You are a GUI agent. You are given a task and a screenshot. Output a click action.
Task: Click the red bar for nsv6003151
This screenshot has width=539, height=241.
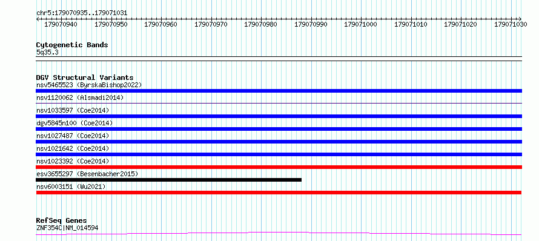pyautogui.click(x=279, y=193)
